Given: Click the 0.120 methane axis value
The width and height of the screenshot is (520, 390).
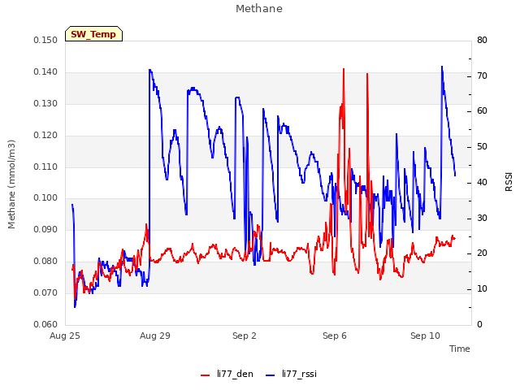Looking at the screenshot, I should [45, 136].
